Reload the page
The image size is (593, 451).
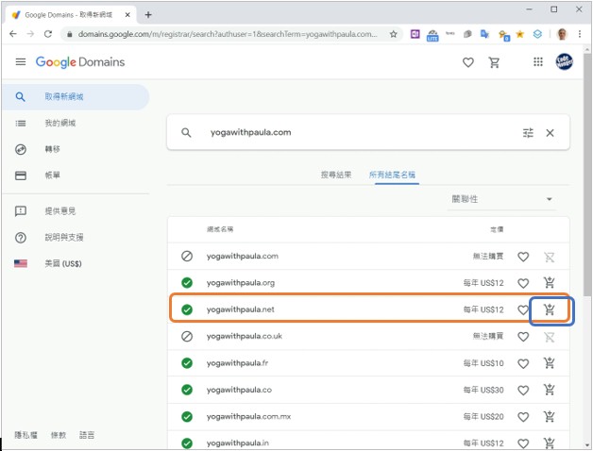47,34
